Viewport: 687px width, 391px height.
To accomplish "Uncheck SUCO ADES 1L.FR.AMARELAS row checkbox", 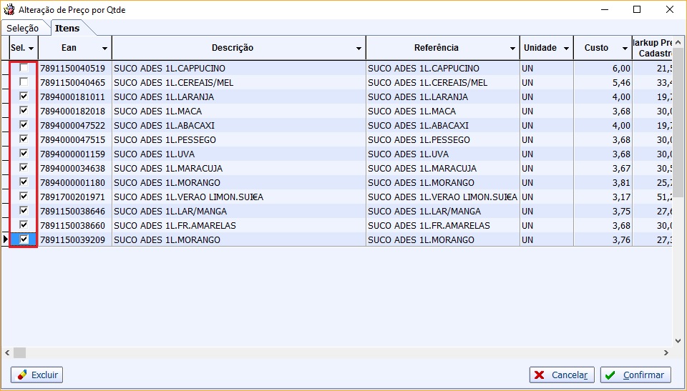I will coord(24,225).
